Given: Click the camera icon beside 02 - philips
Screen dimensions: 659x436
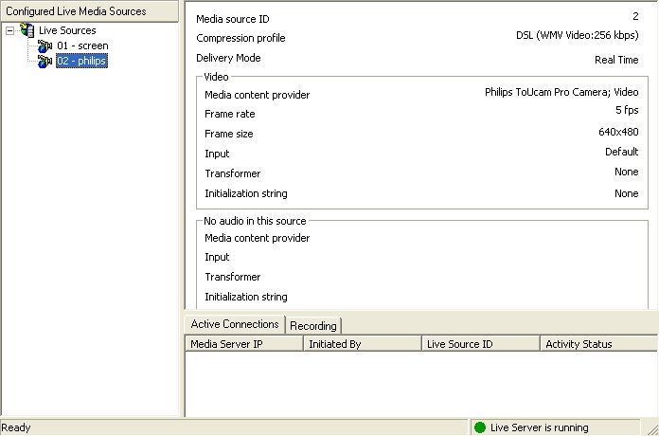Looking at the screenshot, I should click(44, 61).
